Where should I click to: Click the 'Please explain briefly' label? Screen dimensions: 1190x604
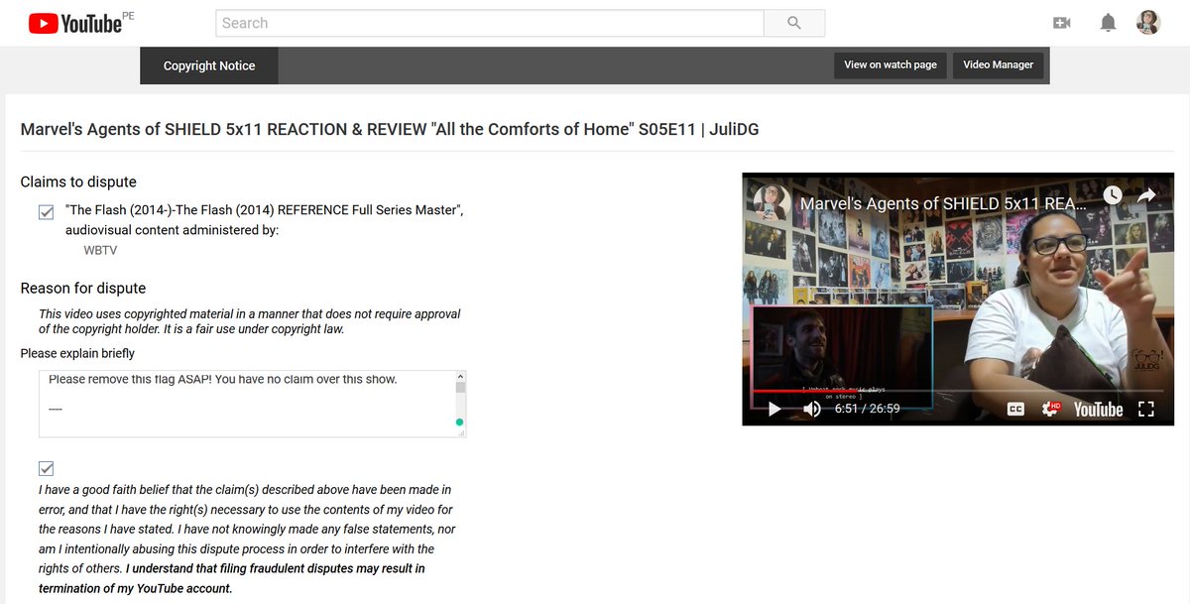(x=77, y=353)
